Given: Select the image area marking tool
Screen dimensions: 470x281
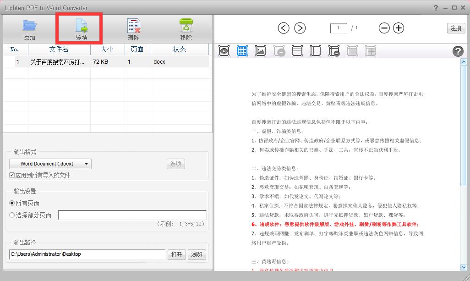Looking at the screenshot, I should tap(261, 51).
